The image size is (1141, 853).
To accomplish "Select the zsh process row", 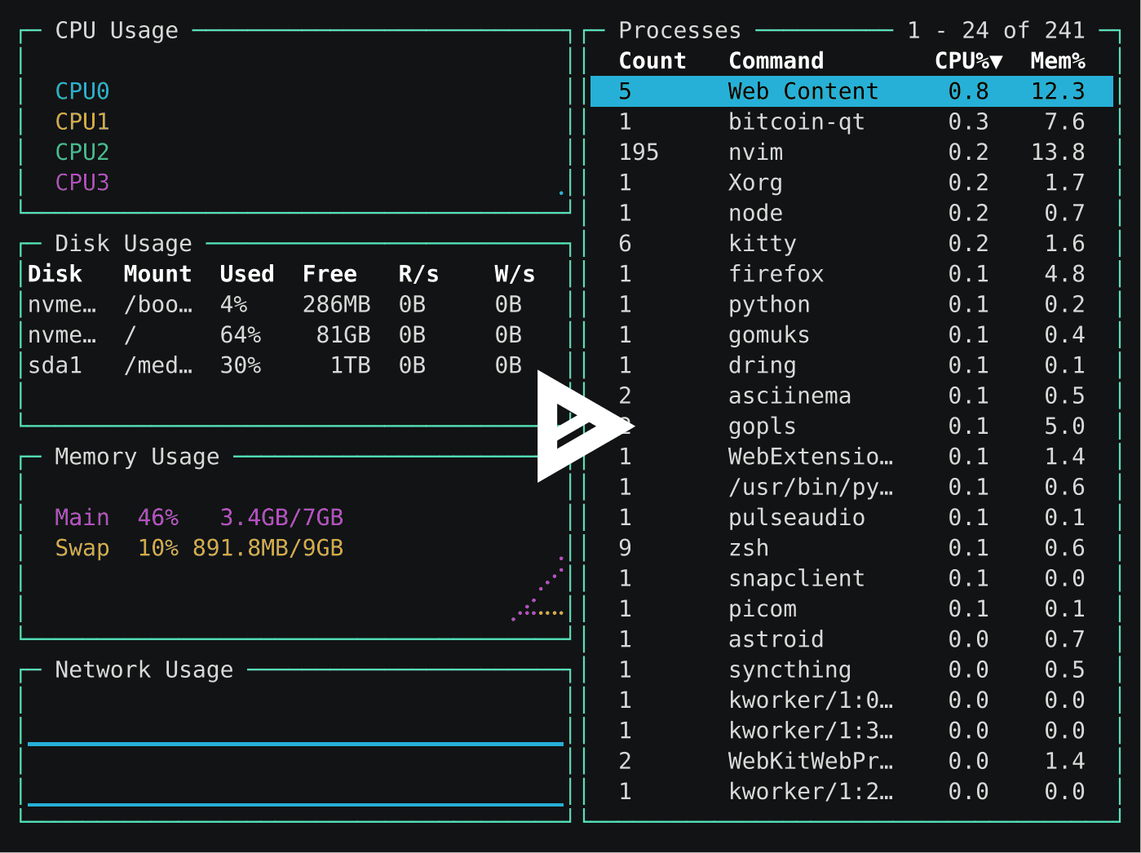I will click(851, 548).
